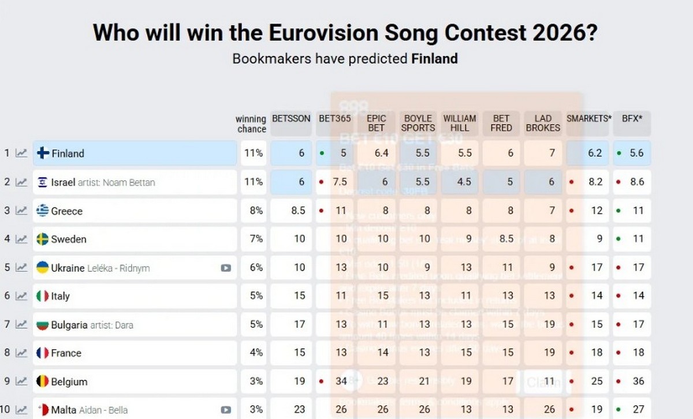Select the WILLIAM HILL column header
This screenshot has height=419, width=693.
click(x=460, y=123)
